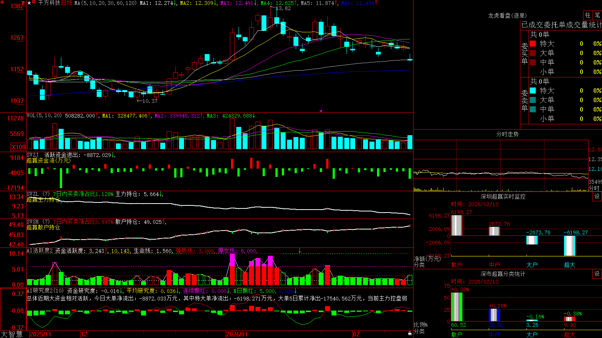602x338 pixels.
Task: Click the intraday 分时走势 mini chart
Action: tap(500, 165)
